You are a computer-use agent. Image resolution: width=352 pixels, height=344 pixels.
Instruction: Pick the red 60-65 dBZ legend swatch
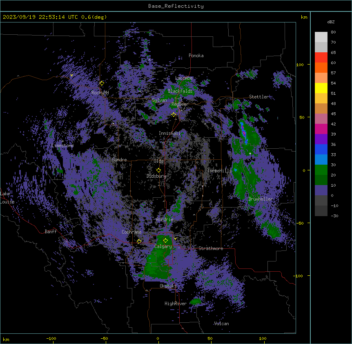tap(321, 58)
